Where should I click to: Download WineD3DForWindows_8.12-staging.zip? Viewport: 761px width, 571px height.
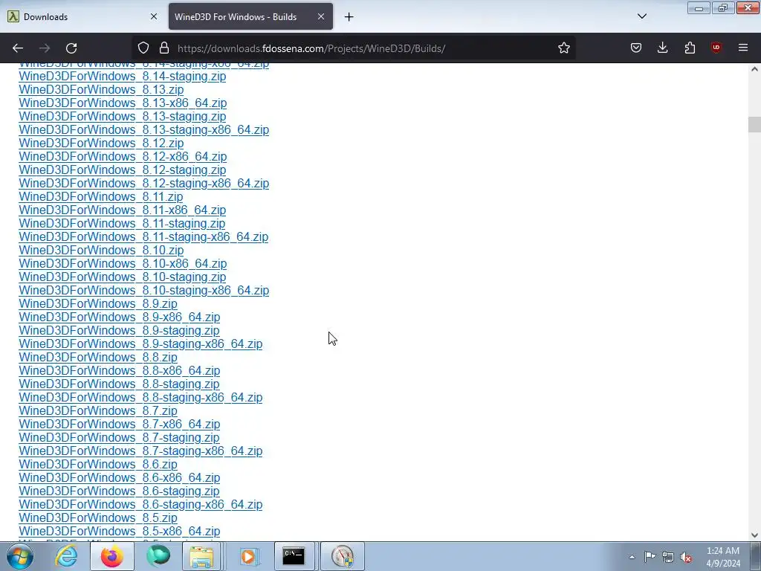click(x=123, y=170)
